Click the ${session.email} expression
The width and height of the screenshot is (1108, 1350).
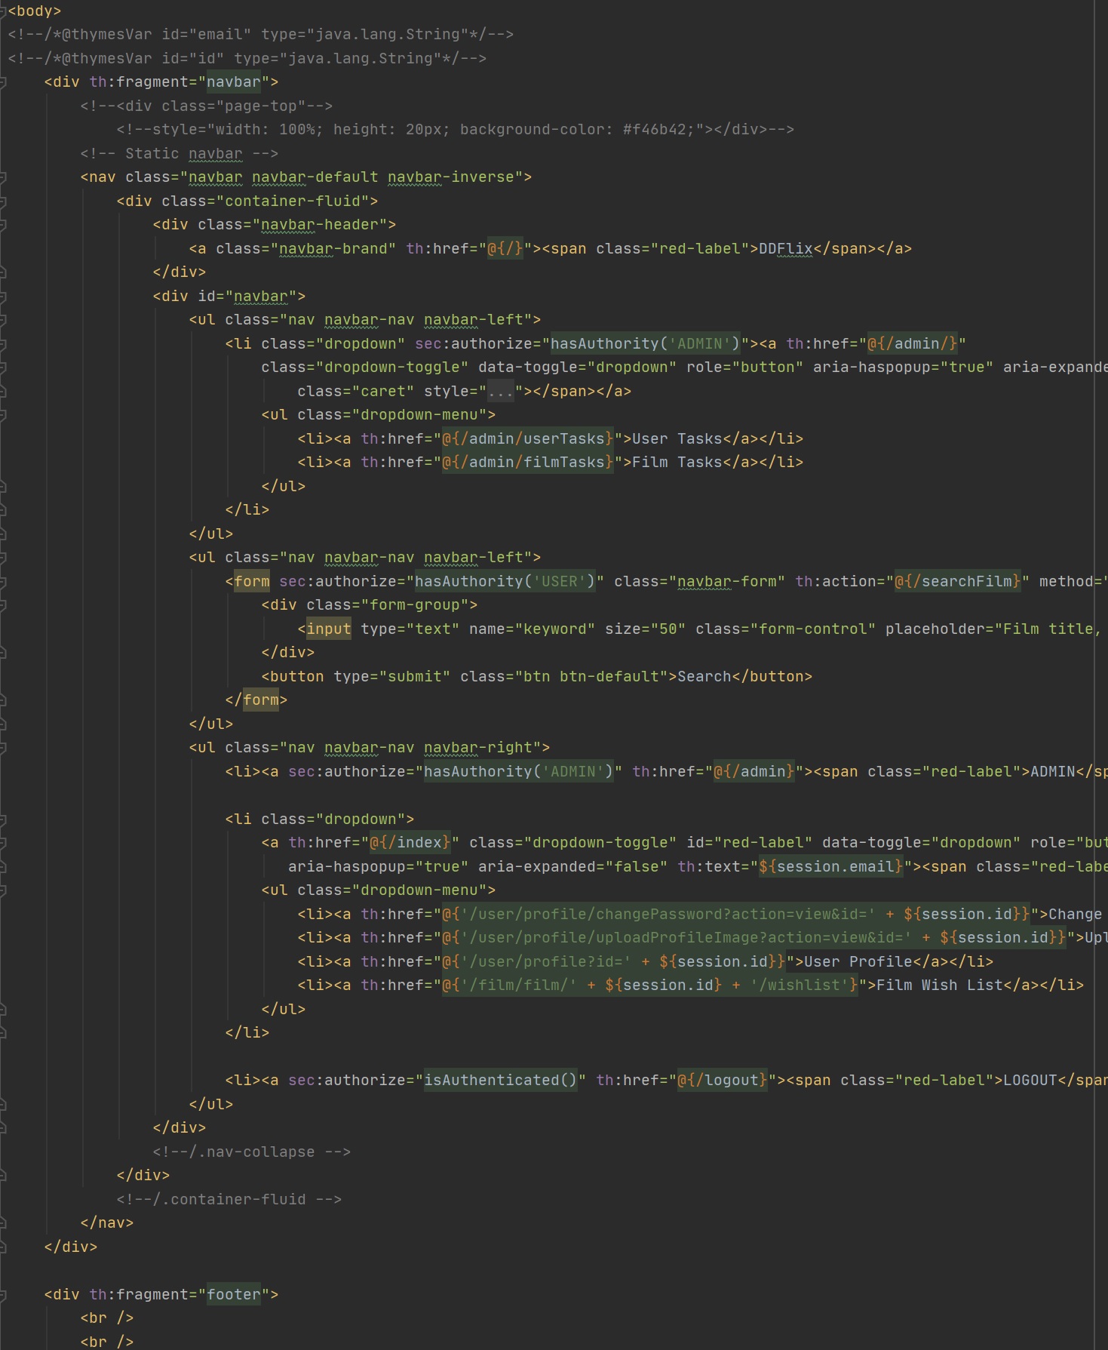point(830,867)
